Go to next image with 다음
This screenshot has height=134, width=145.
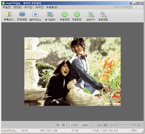(x=85, y=125)
